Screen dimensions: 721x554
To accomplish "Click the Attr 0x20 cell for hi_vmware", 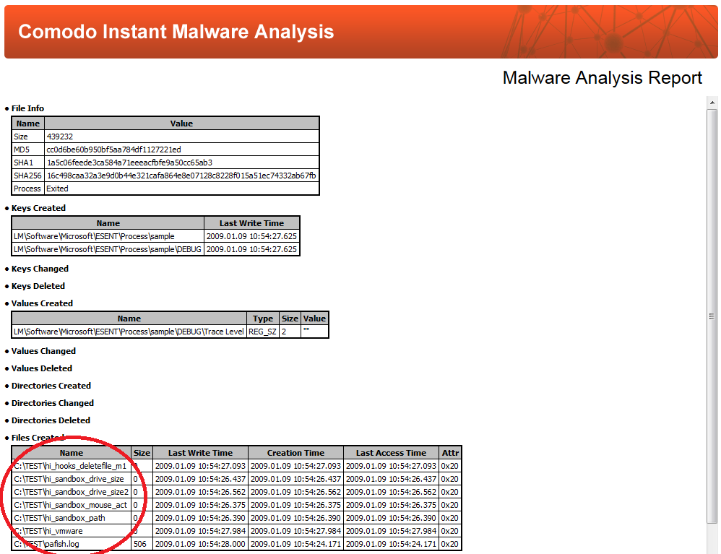I will click(x=450, y=531).
